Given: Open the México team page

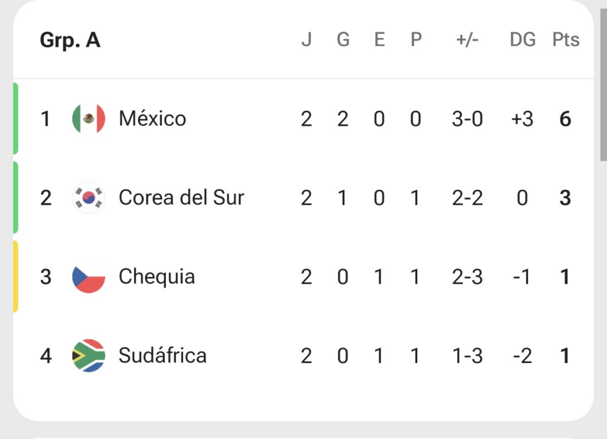Looking at the screenshot, I should (152, 119).
